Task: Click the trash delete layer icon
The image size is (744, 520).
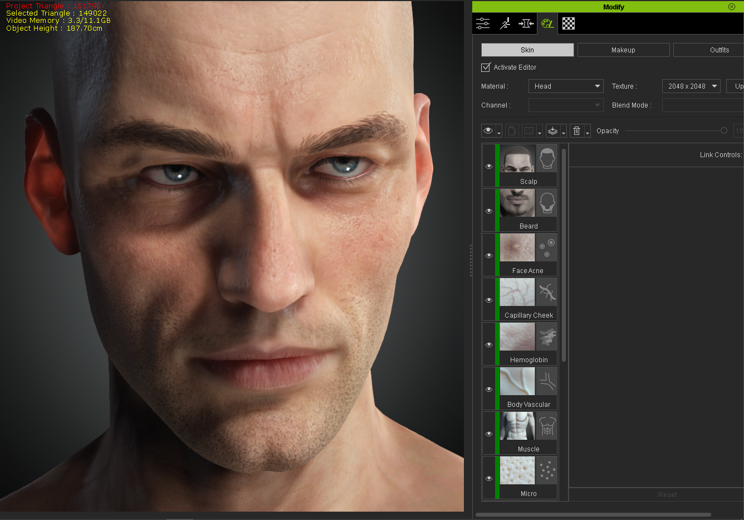Action: (x=577, y=131)
